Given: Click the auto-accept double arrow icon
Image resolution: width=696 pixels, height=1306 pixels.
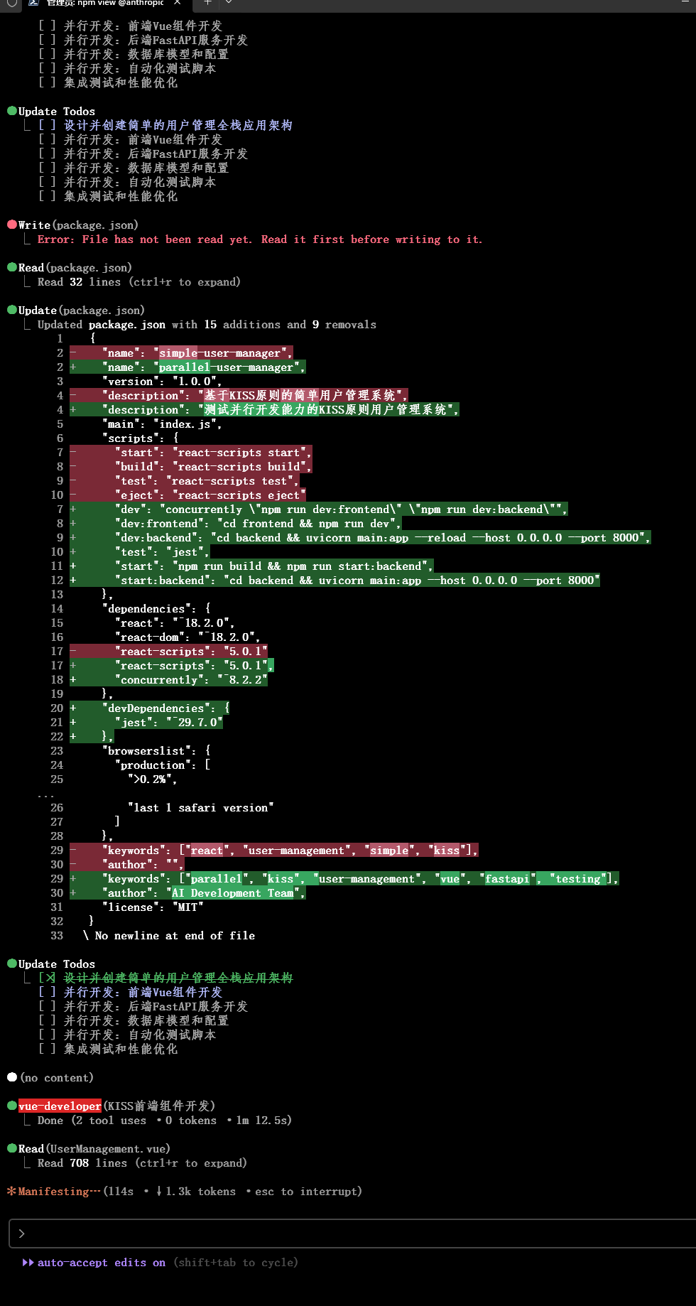Looking at the screenshot, I should (28, 1262).
